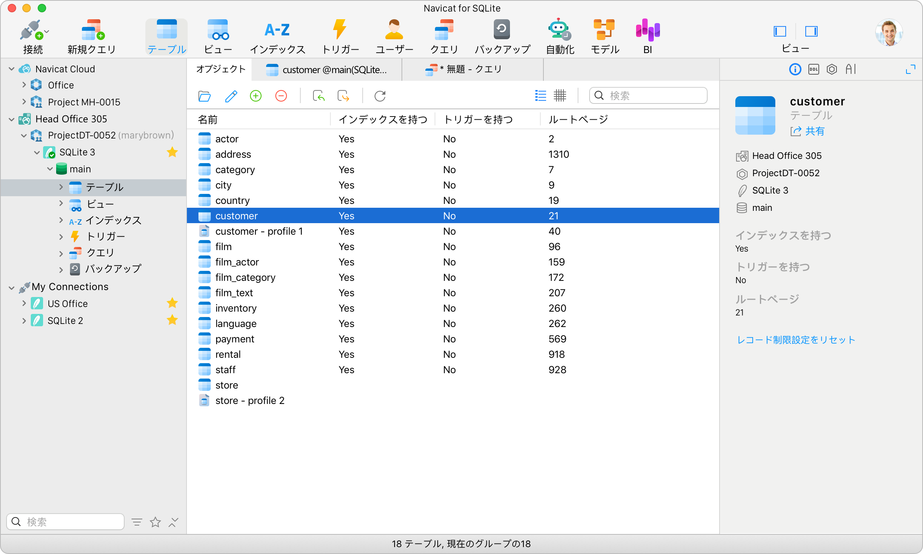Toggle the star on US Office
The image size is (923, 554).
click(x=172, y=303)
